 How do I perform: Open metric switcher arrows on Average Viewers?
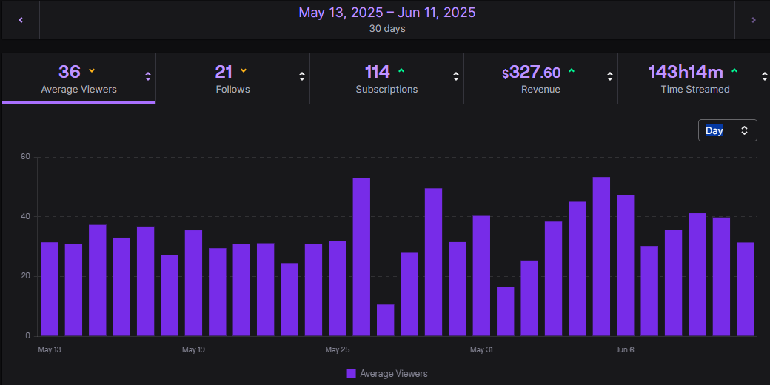[x=148, y=76]
